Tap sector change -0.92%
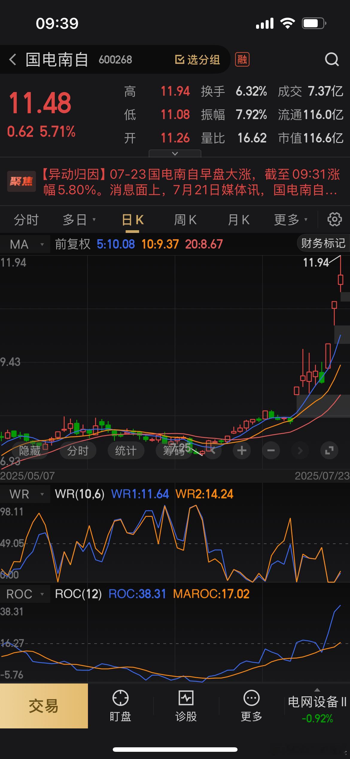The image size is (350, 759). (317, 719)
